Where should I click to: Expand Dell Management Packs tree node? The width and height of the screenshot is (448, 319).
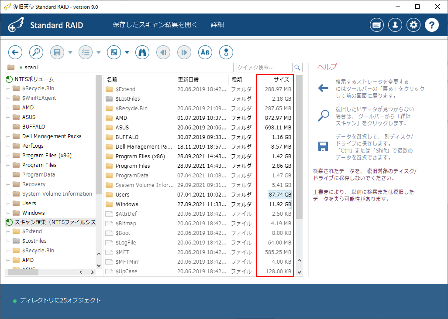[8, 136]
